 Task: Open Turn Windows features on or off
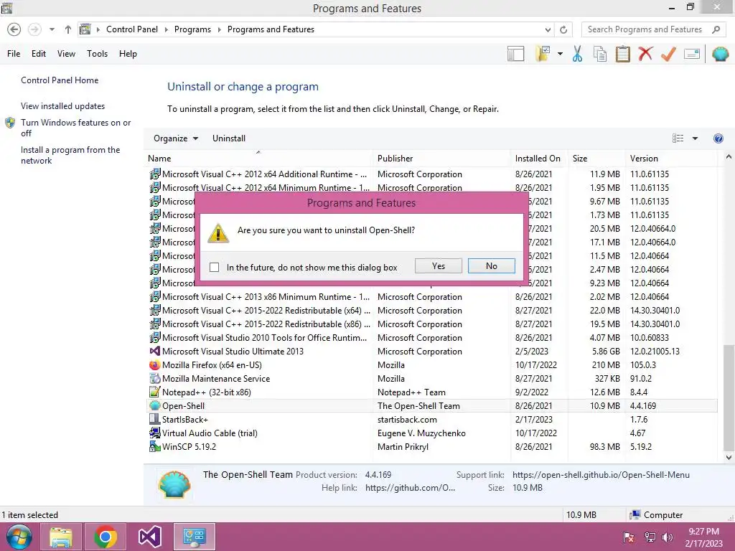coord(75,128)
